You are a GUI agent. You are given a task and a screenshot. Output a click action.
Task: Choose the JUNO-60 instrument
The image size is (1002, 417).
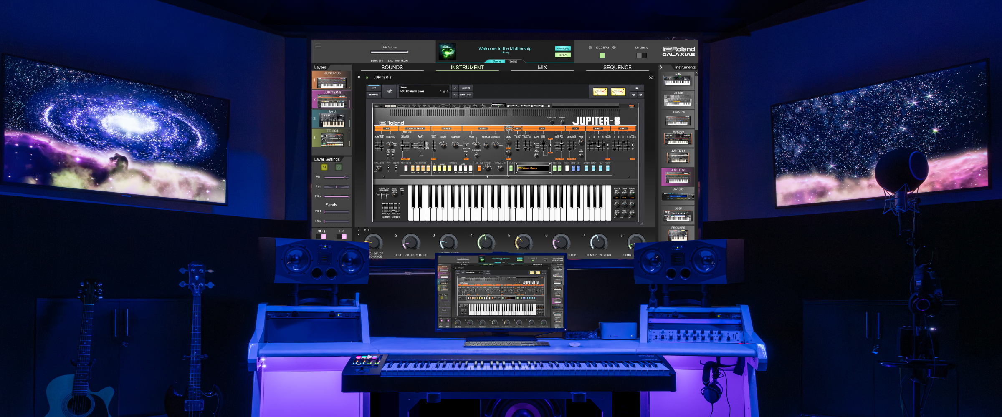click(678, 138)
